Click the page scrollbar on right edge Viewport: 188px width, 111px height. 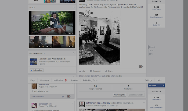[x=186, y=55]
